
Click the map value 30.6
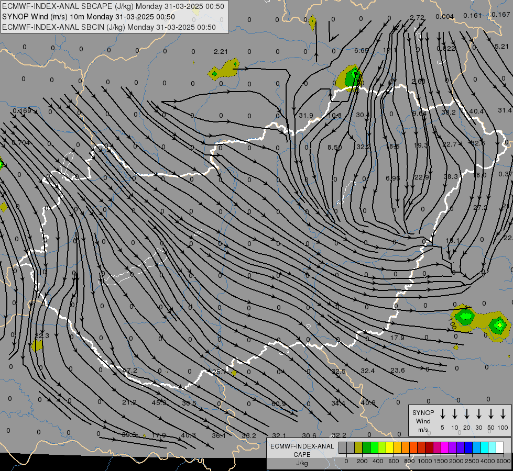click(x=309, y=435)
